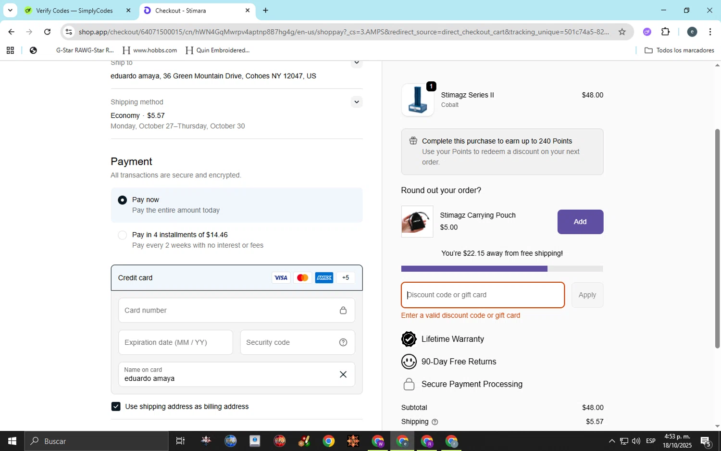Open the Chrome profile avatar
721x451 pixels.
[x=692, y=32]
